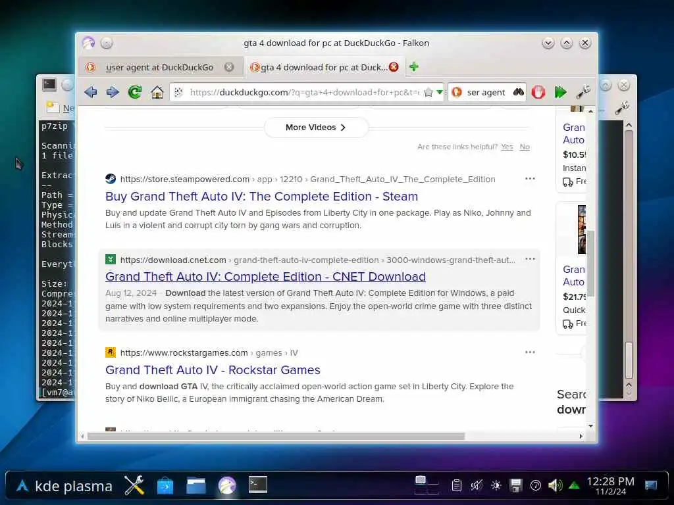674x505 pixels.
Task: Launch Discover software store from taskbar
Action: pos(165,486)
